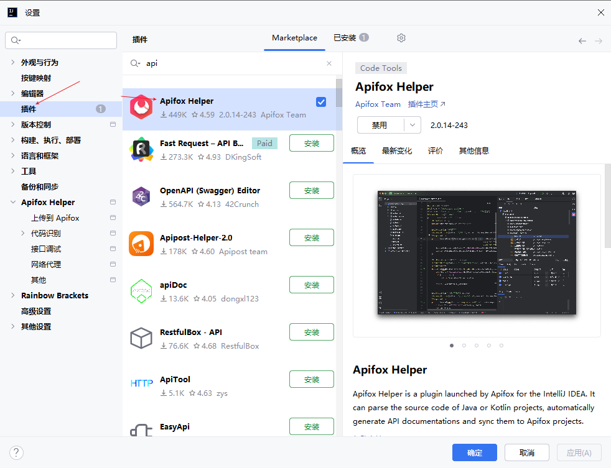Image resolution: width=611 pixels, height=468 pixels.
Task: Click the Fast Request plugin icon
Action: [x=141, y=150]
